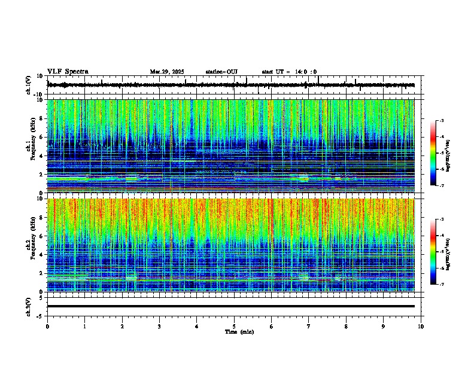Click the "8" tick on Time axis
Viewport: 474px width, 366px height.
pyautogui.click(x=346, y=327)
